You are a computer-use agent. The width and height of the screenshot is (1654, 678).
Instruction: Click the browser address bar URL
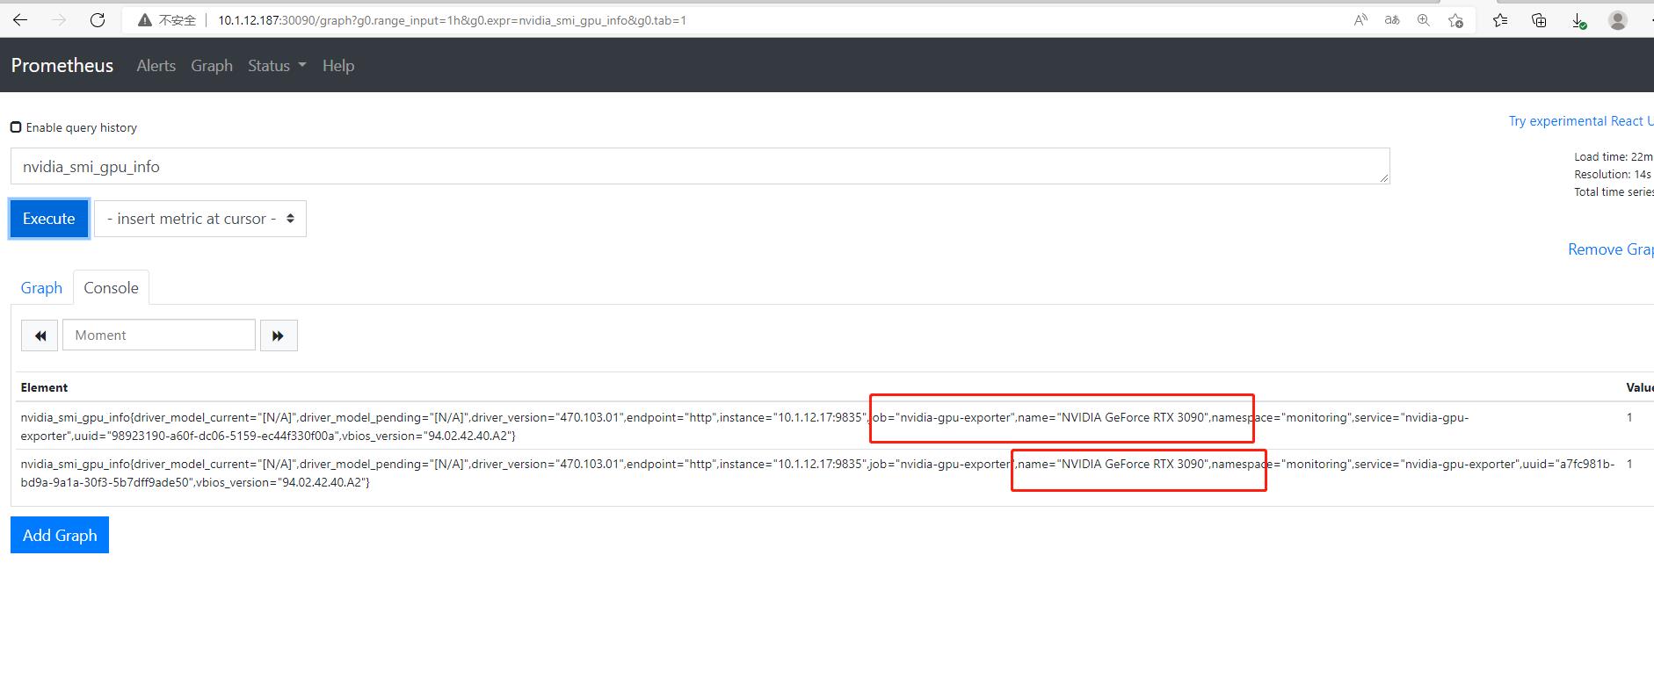(452, 20)
